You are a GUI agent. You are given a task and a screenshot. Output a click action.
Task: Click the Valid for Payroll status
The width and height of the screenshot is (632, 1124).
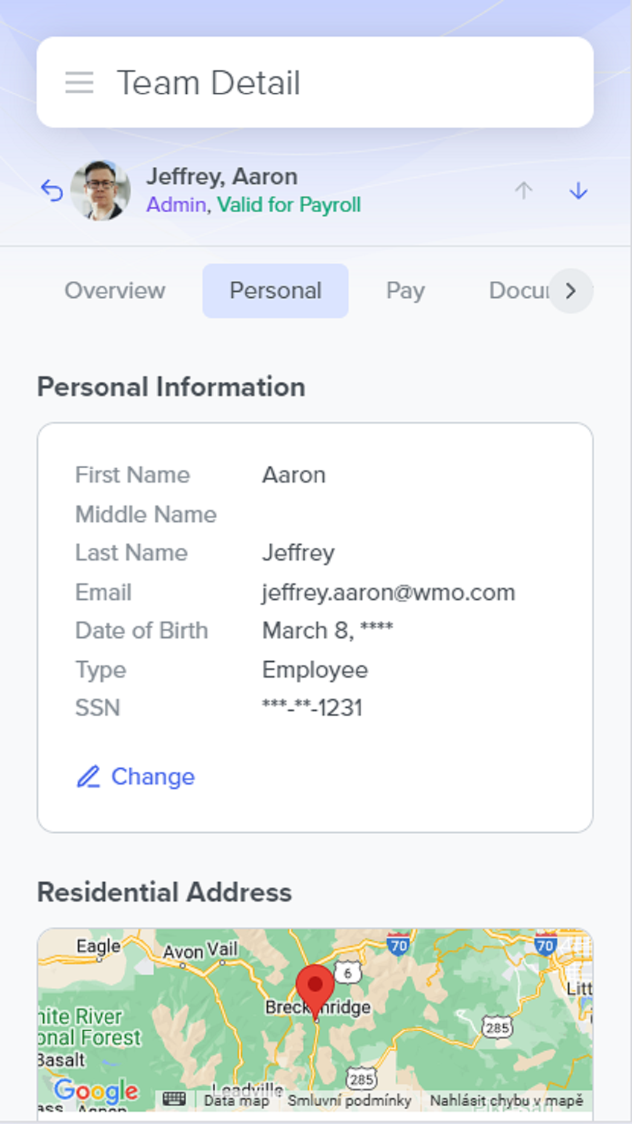click(289, 205)
